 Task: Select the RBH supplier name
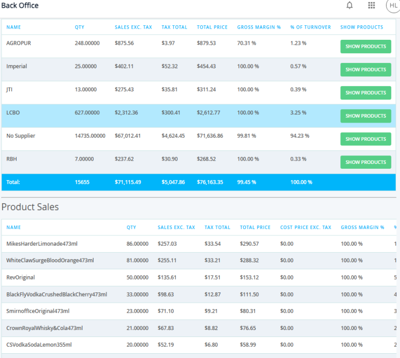click(11, 159)
